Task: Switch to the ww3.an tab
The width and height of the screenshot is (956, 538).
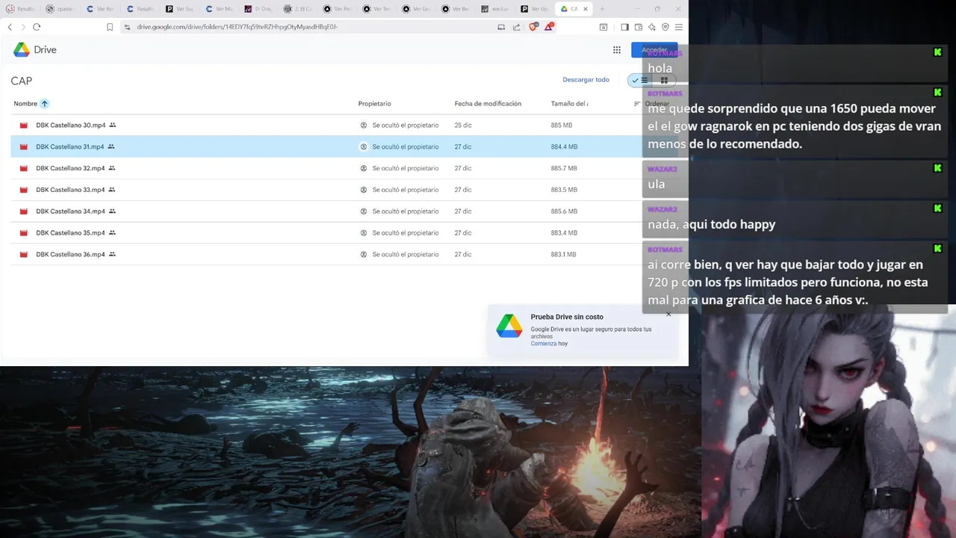Action: pyautogui.click(x=497, y=9)
